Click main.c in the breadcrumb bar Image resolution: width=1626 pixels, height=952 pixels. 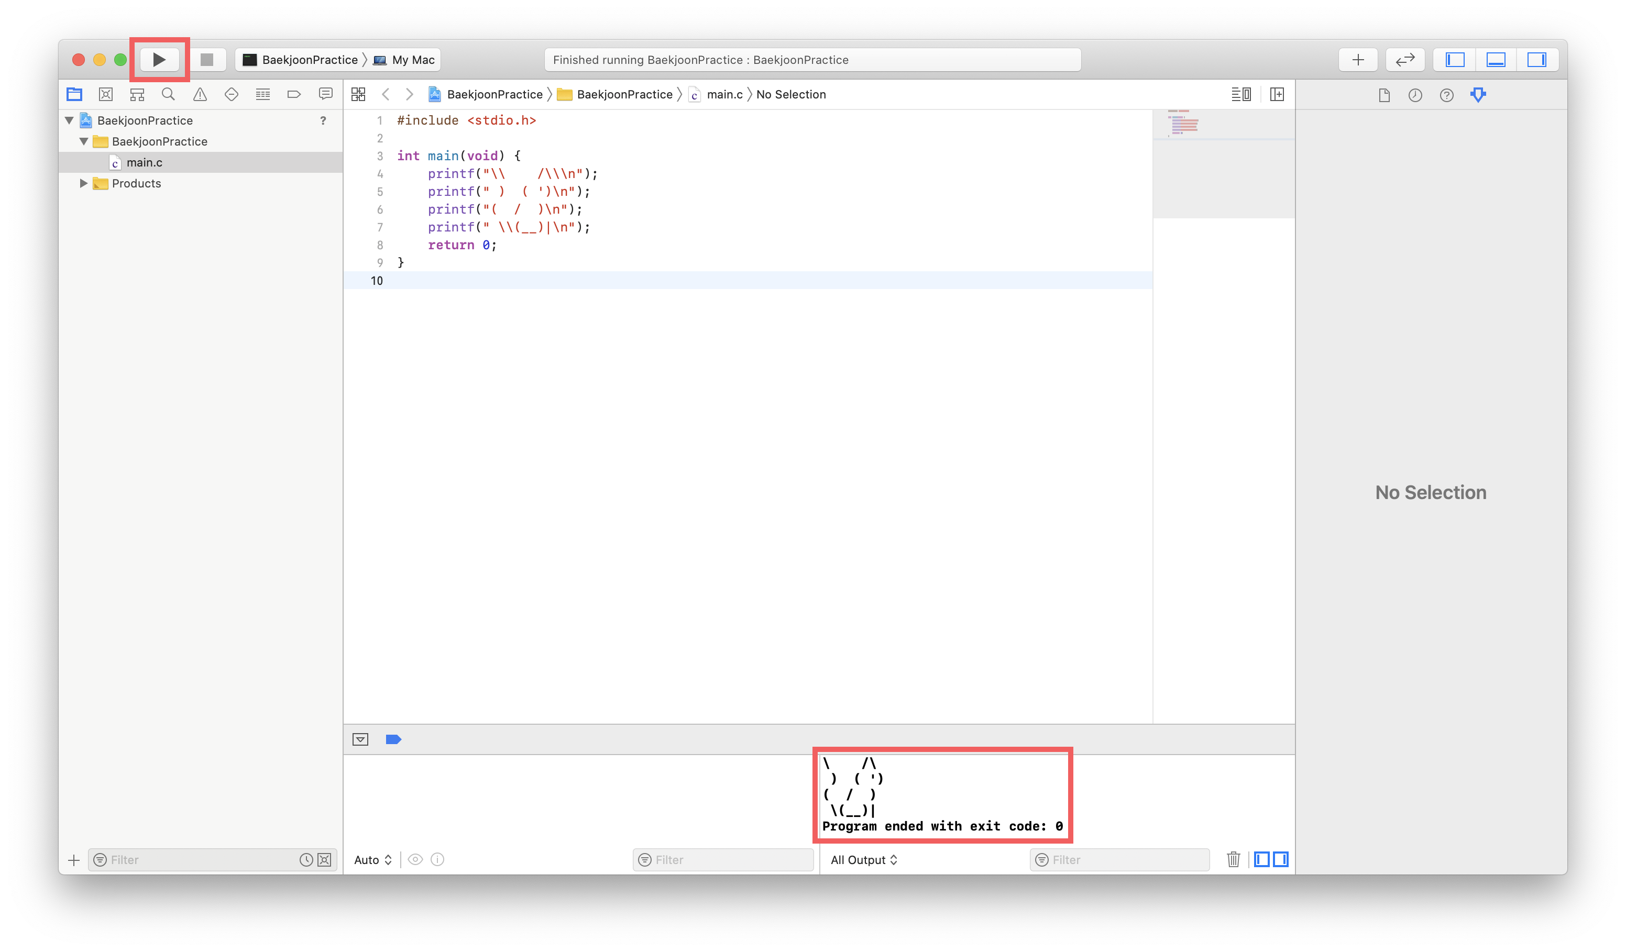[724, 95]
